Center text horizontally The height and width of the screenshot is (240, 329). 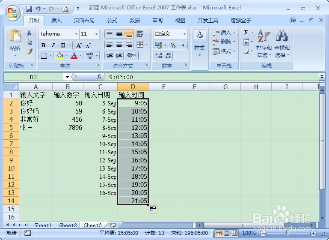tap(119, 44)
